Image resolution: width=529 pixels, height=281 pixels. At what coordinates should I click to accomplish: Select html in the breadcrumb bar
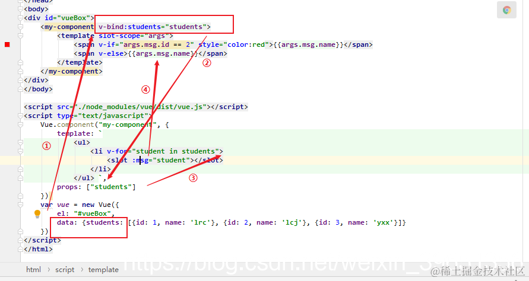pos(33,270)
